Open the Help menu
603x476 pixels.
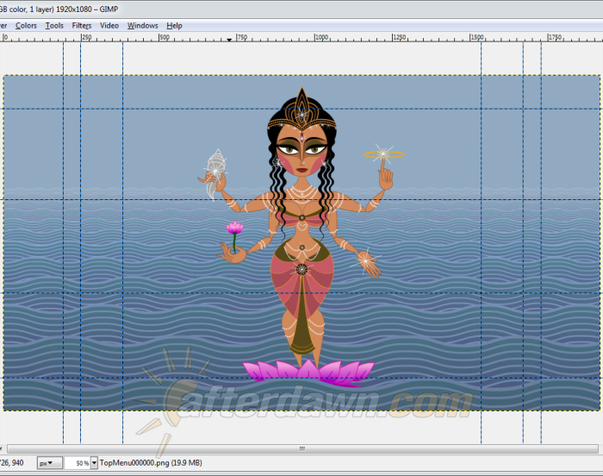pos(174,26)
